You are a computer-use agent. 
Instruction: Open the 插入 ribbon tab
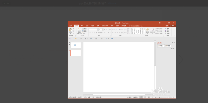click(82, 26)
